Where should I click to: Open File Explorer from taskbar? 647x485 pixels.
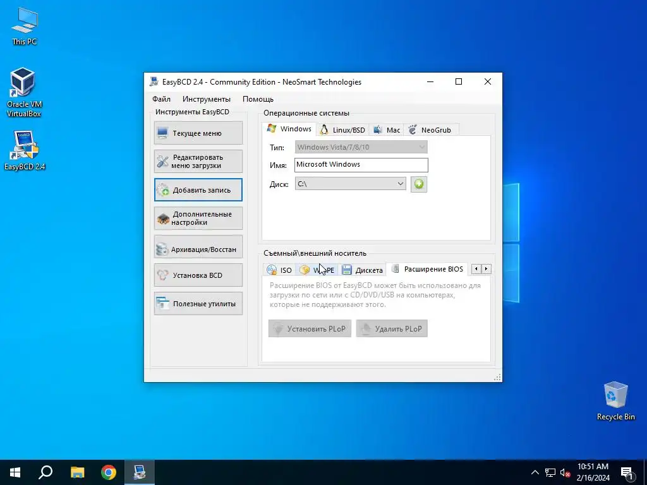click(x=77, y=472)
